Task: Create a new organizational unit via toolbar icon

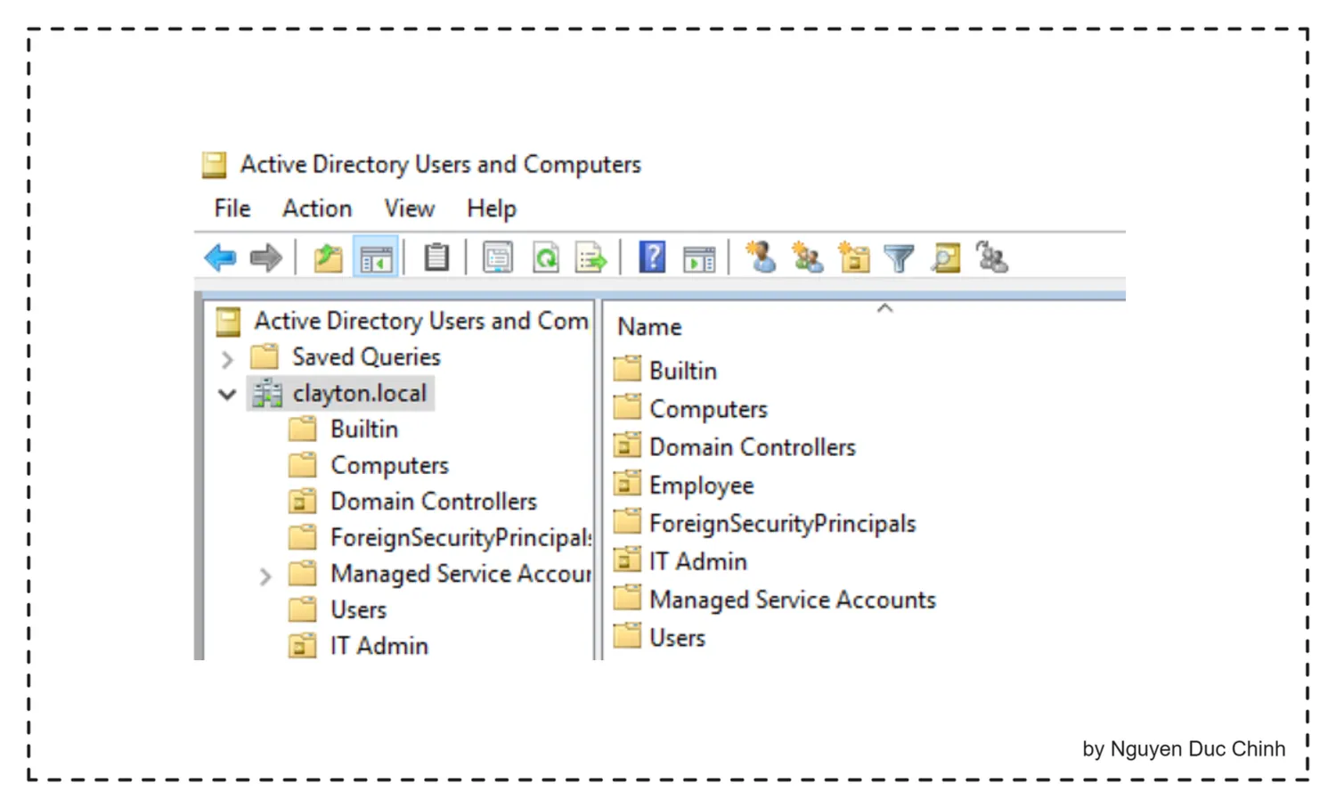Action: pyautogui.click(x=853, y=257)
